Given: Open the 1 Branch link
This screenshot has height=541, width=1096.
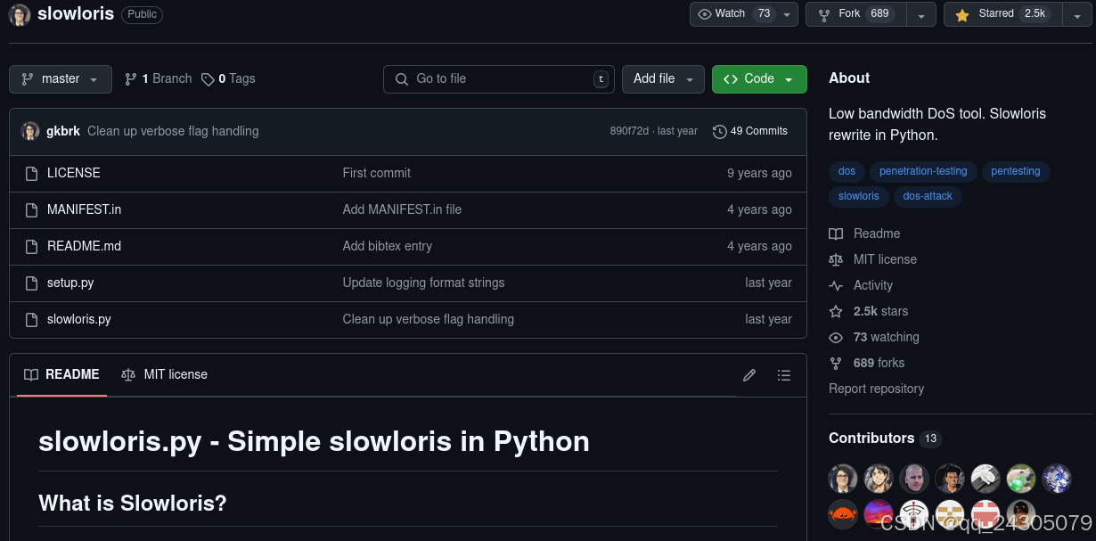Looking at the screenshot, I should [x=158, y=79].
